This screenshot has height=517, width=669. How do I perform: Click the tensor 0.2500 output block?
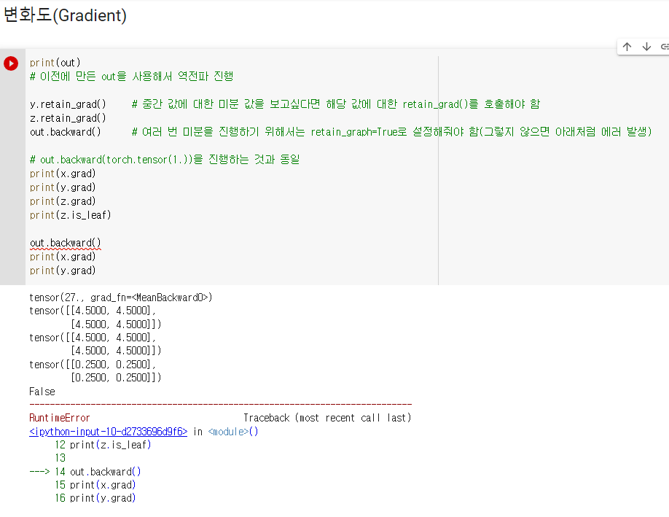(95, 371)
